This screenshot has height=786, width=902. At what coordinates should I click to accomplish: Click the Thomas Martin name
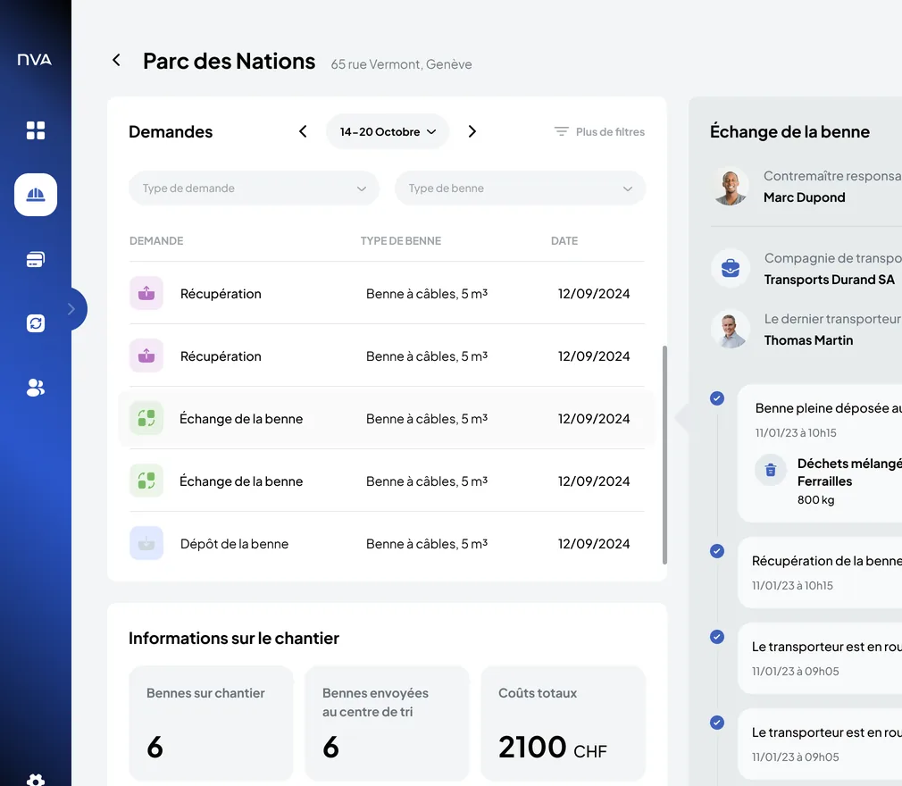click(x=808, y=340)
